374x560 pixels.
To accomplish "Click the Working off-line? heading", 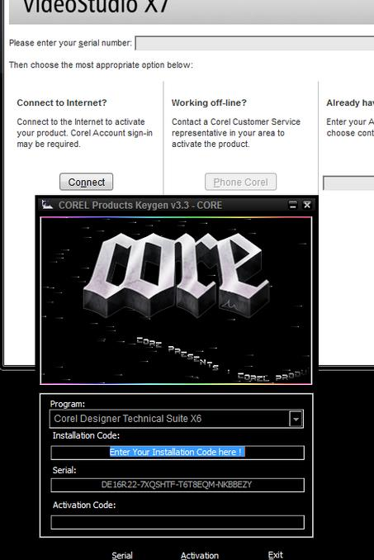I will [209, 103].
